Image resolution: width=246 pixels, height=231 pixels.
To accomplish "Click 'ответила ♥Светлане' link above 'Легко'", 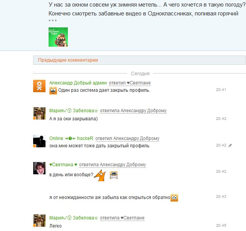I will 122,218.
